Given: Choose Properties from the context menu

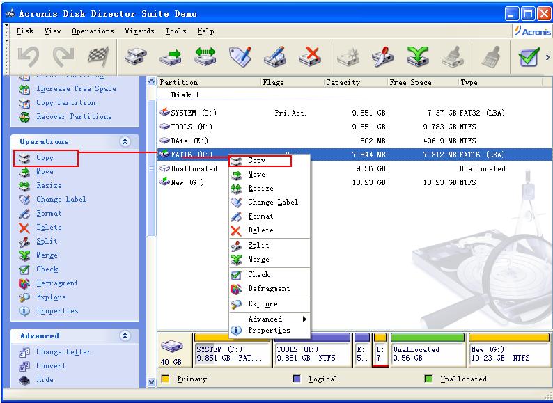Looking at the screenshot, I should click(x=270, y=331).
